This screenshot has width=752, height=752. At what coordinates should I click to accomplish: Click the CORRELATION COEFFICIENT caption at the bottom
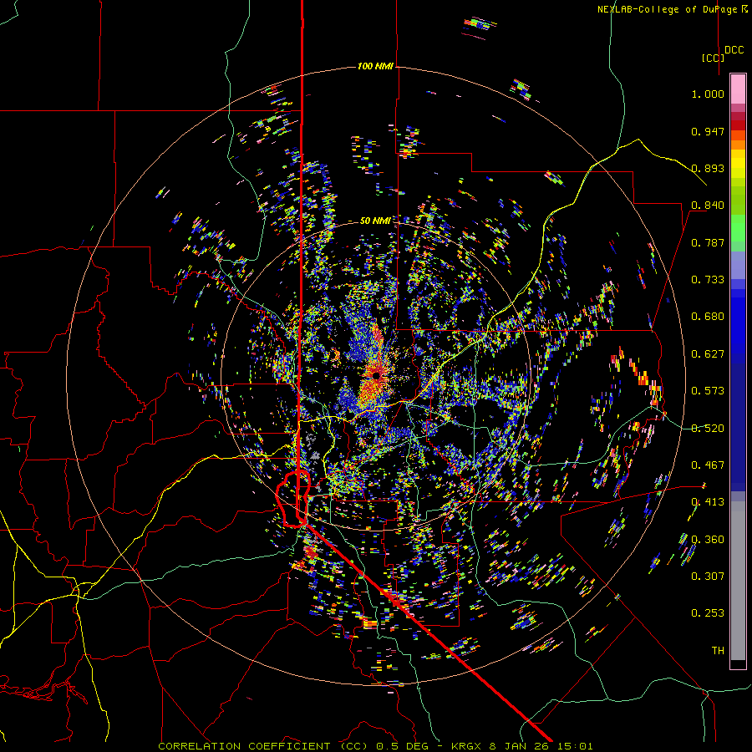pyautogui.click(x=375, y=746)
